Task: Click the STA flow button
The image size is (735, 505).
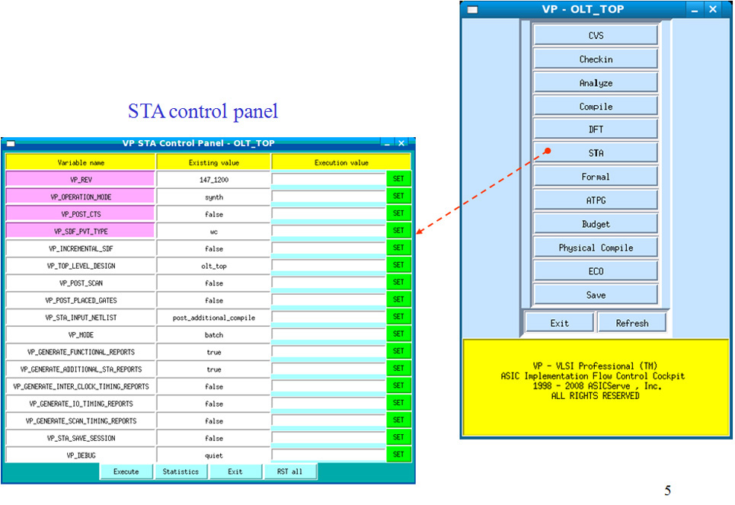Action: (x=596, y=153)
